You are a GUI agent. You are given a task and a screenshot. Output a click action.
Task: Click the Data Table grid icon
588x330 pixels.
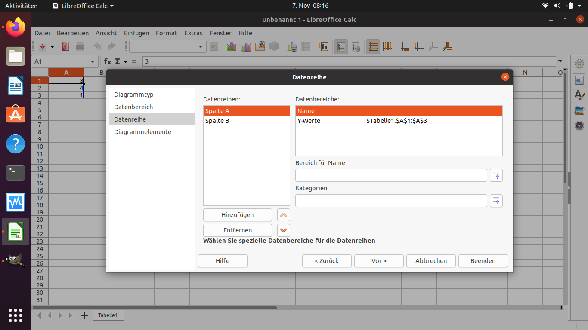306,46
